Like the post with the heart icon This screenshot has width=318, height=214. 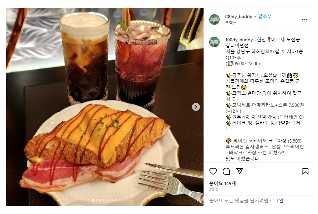click(213, 171)
